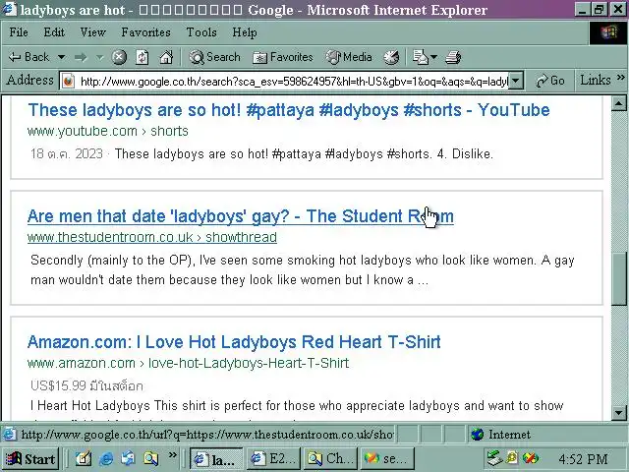
Task: Click the Internet zone globe in status bar
Action: [x=478, y=435]
